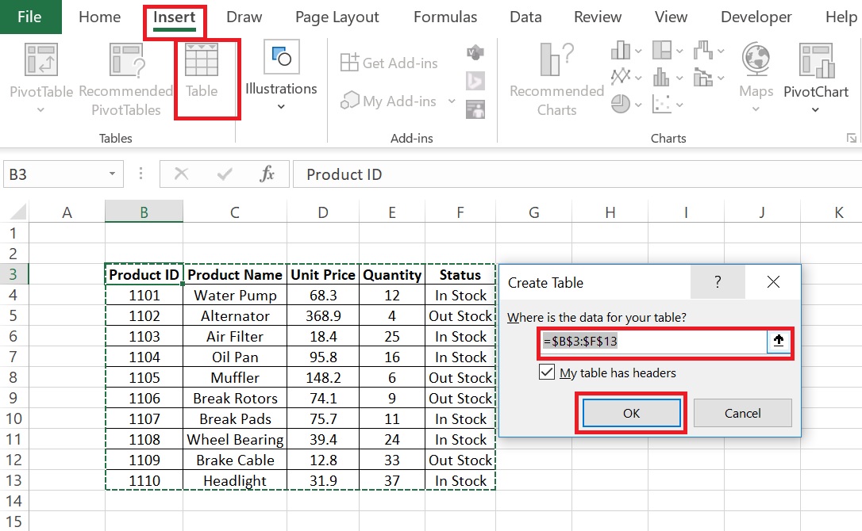Insert a column chart
This screenshot has height=531, width=862.
pos(620,49)
